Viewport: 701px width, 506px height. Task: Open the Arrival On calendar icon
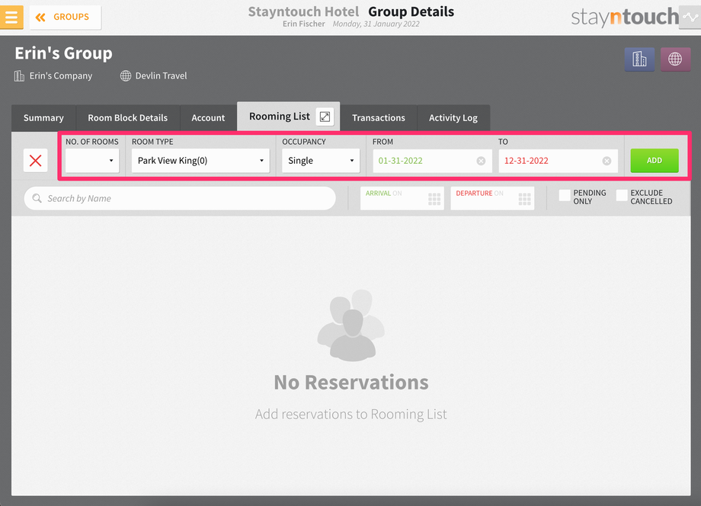(x=434, y=199)
